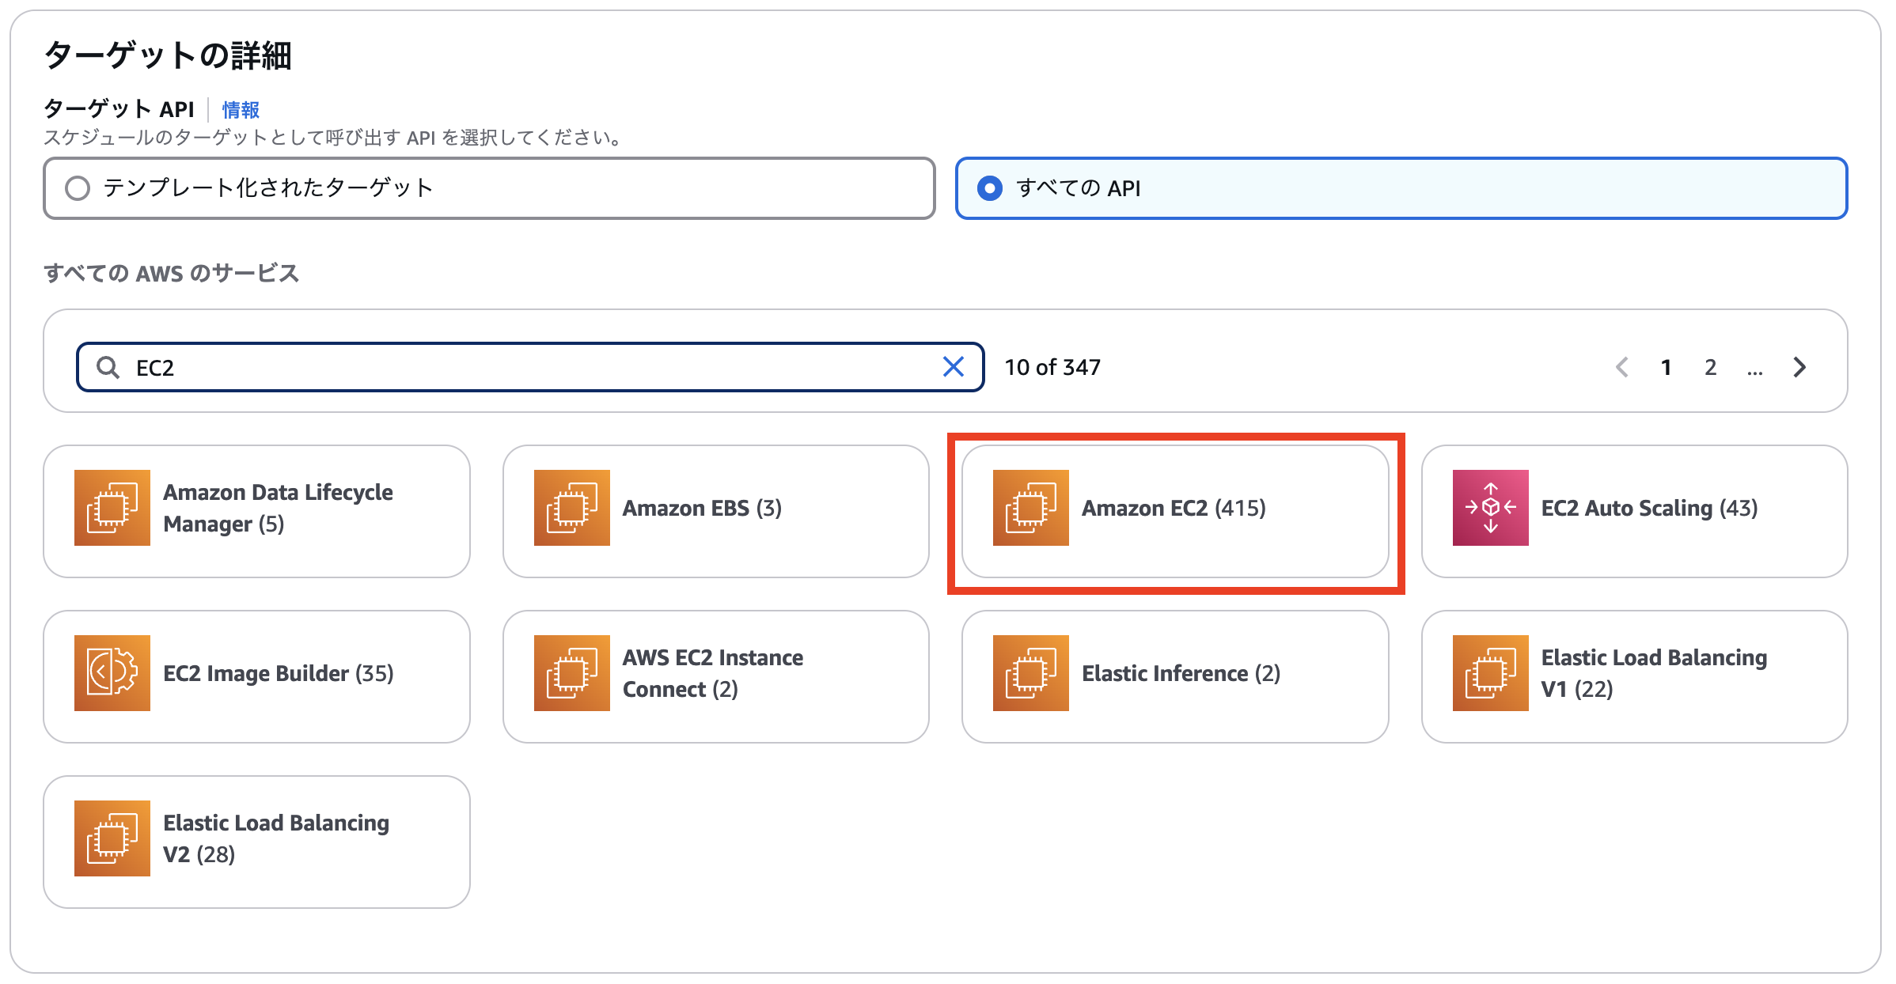Click into the EC2 service search field
1896x984 pixels.
pyautogui.click(x=530, y=367)
